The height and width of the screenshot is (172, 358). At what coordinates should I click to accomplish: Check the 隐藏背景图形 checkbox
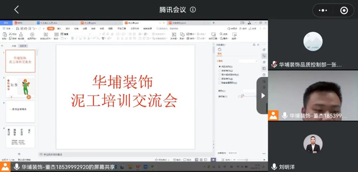coord(219,83)
